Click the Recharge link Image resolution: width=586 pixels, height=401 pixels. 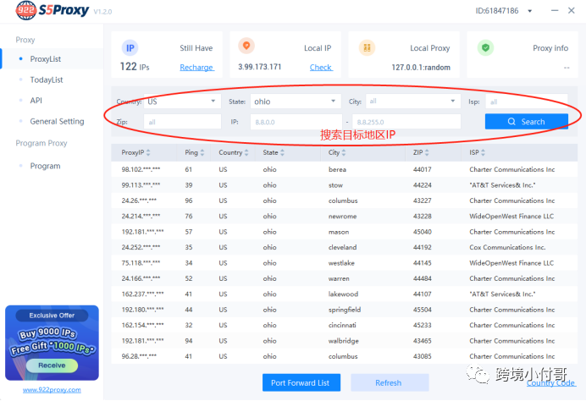[197, 67]
